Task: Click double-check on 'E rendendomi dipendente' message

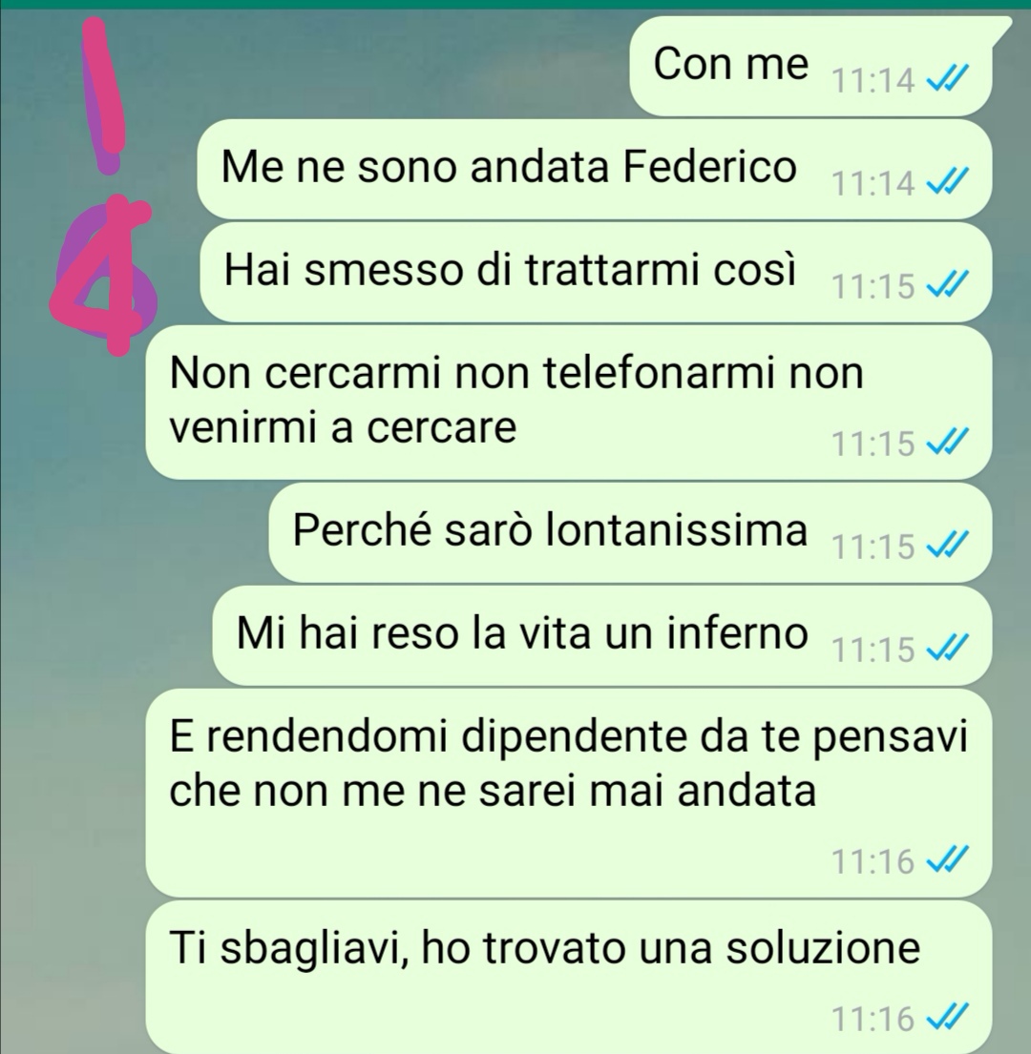Action: click(948, 858)
